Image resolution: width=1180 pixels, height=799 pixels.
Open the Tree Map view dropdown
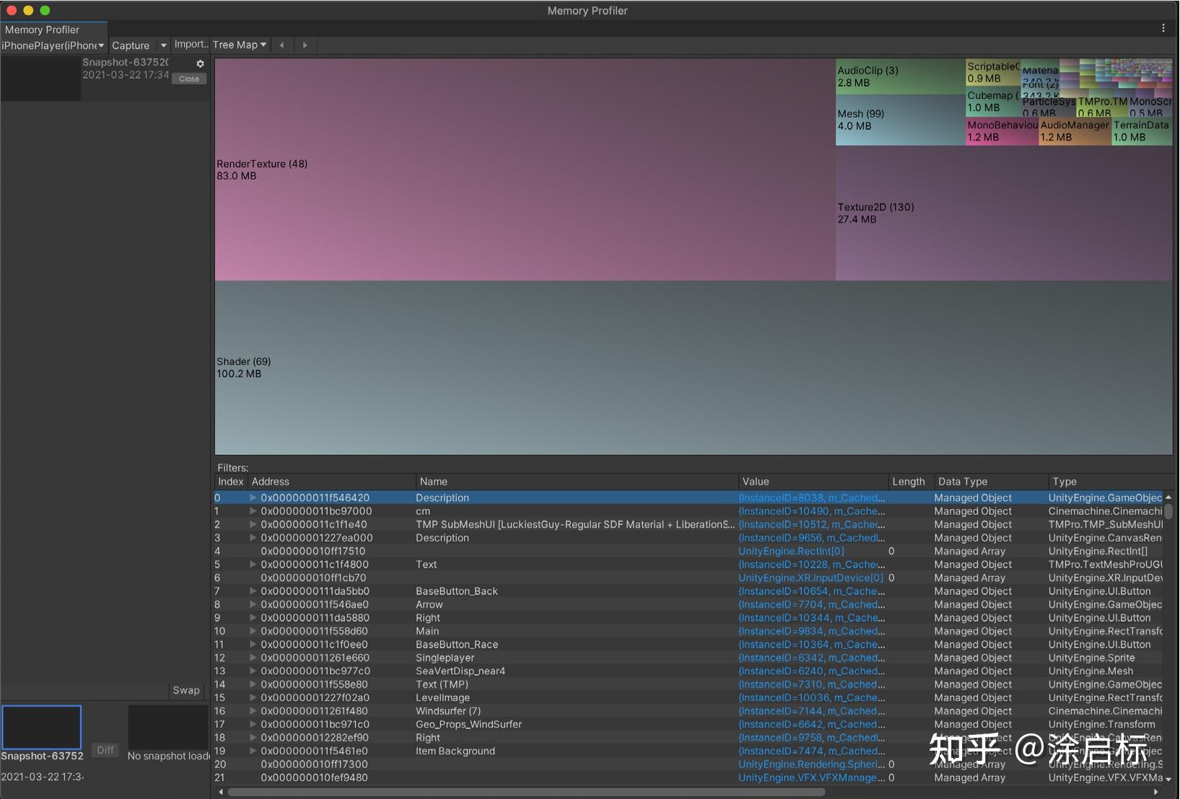tap(240, 45)
